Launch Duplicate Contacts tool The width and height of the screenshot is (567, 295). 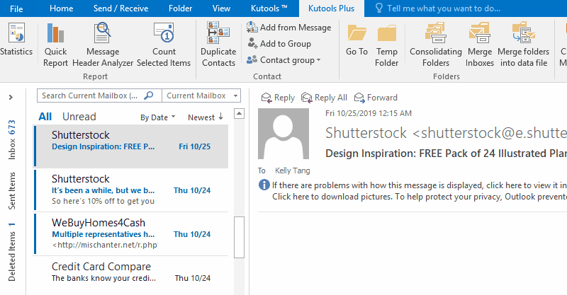(x=218, y=45)
